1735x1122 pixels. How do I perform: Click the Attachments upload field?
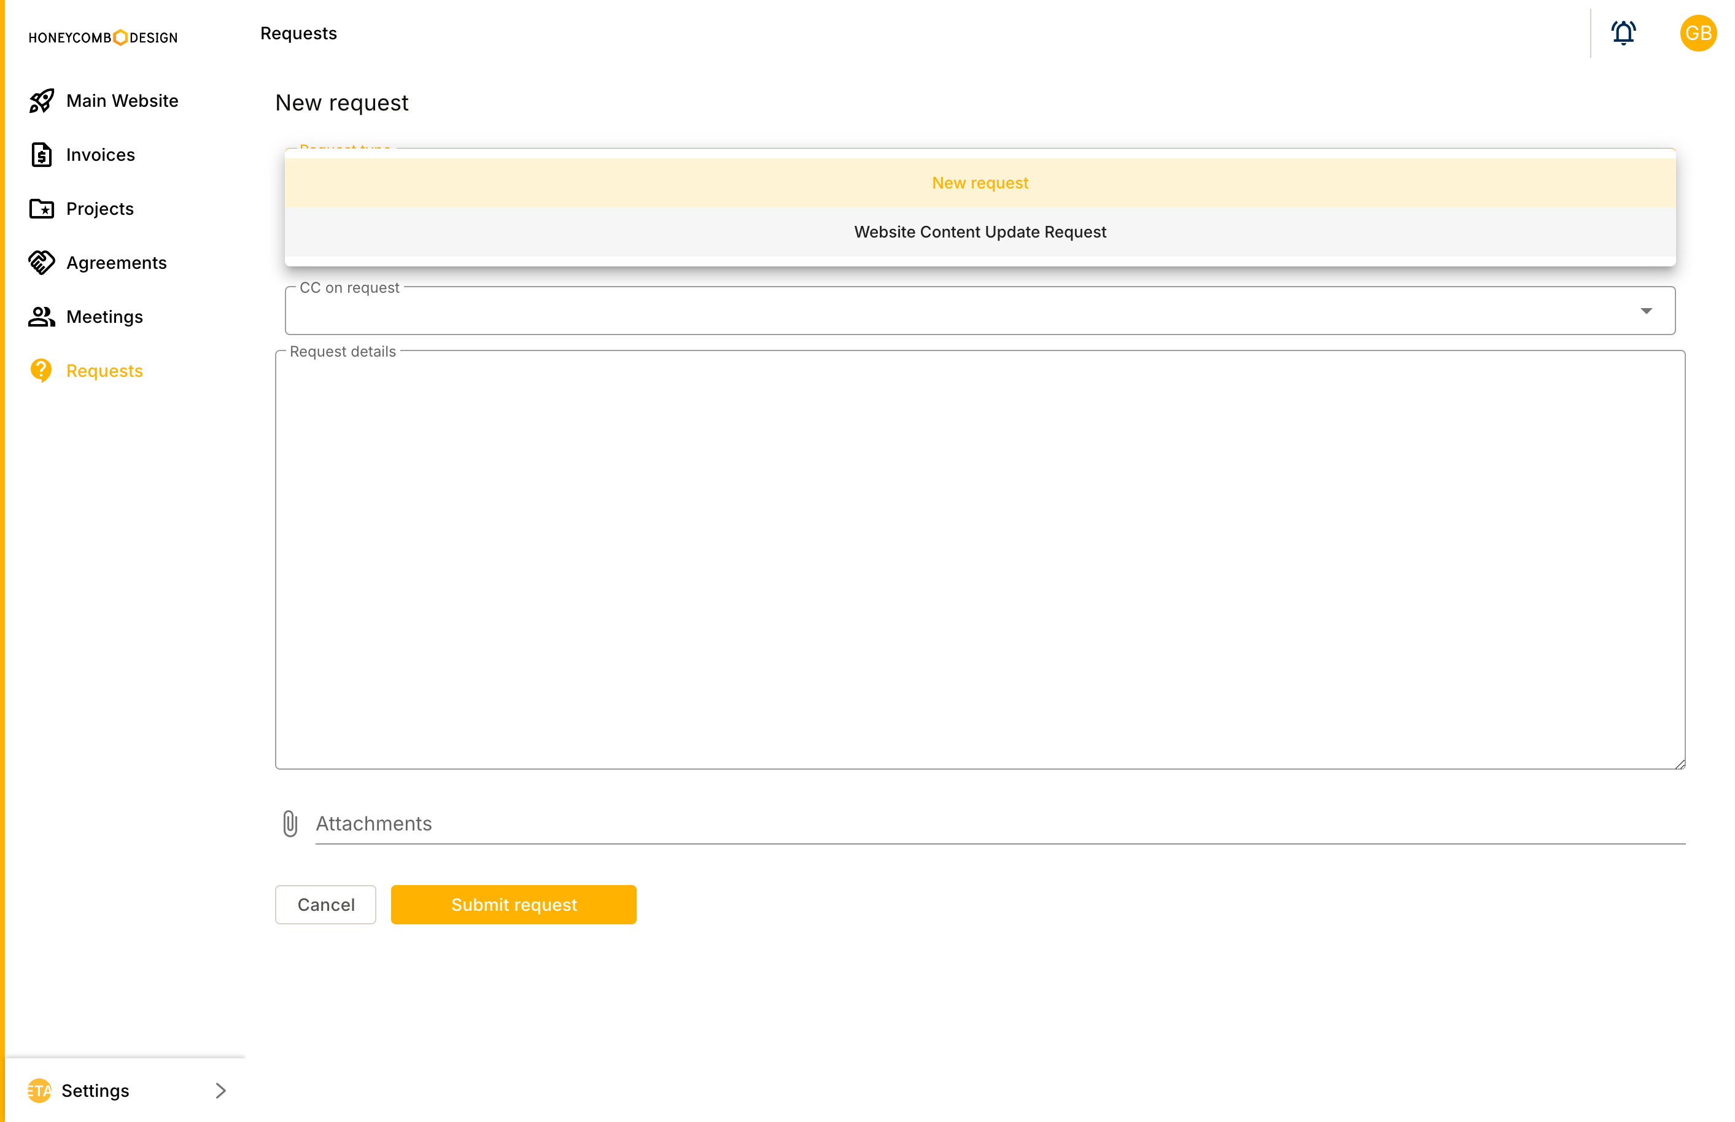(999, 823)
